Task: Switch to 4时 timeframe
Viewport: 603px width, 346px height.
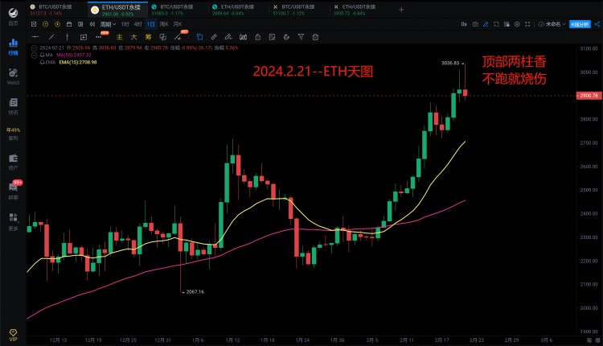Action: [x=138, y=24]
